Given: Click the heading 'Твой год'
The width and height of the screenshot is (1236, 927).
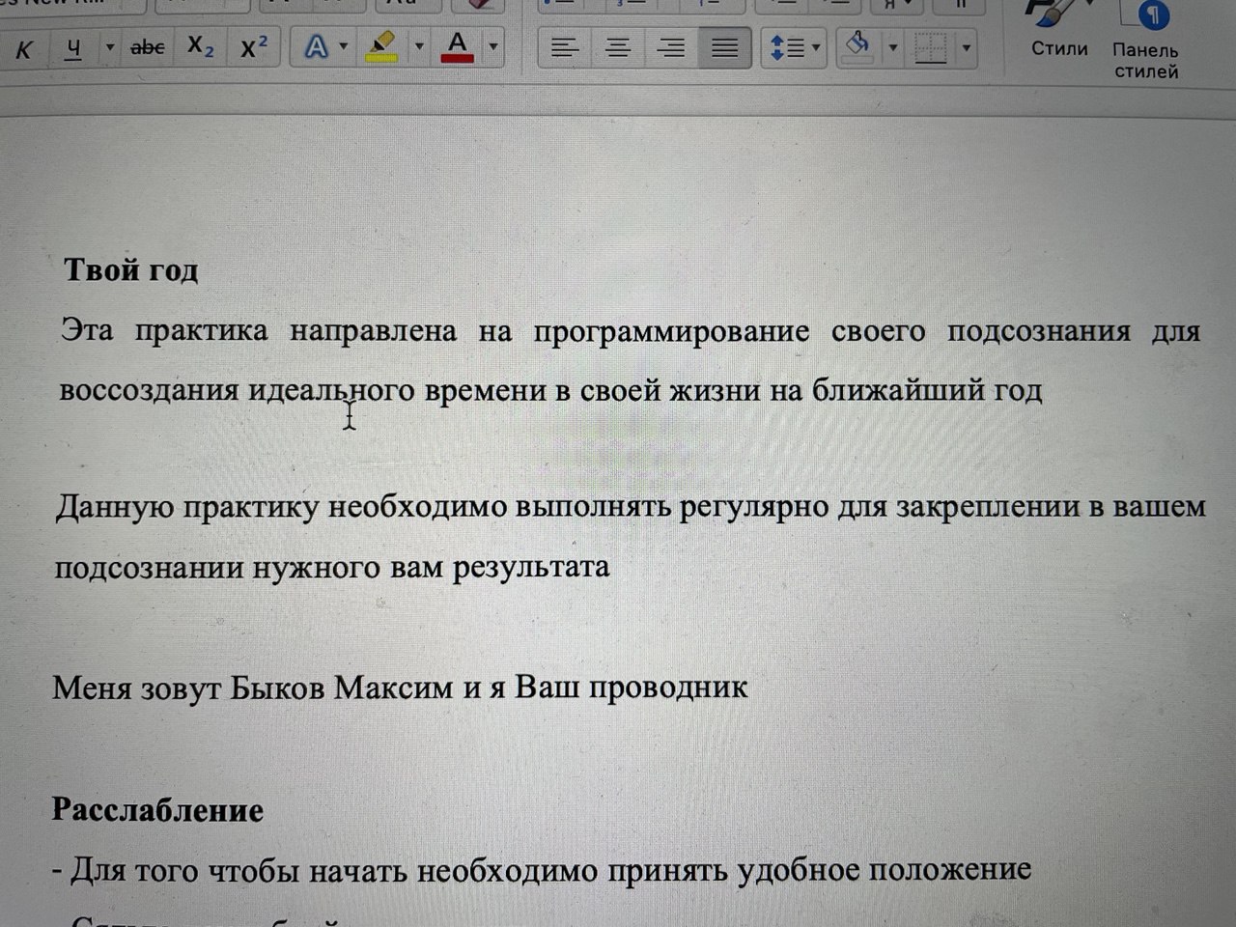Looking at the screenshot, I should coord(131,269).
